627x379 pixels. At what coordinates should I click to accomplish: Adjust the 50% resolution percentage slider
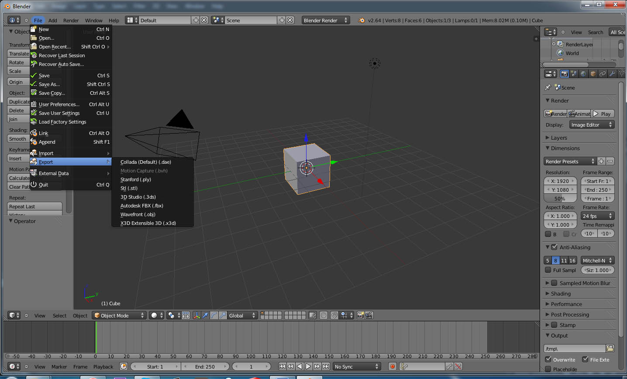tap(560, 198)
